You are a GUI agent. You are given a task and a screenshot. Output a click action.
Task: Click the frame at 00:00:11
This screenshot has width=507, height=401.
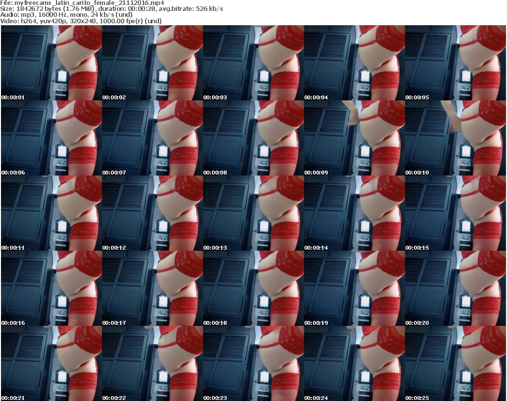51,213
